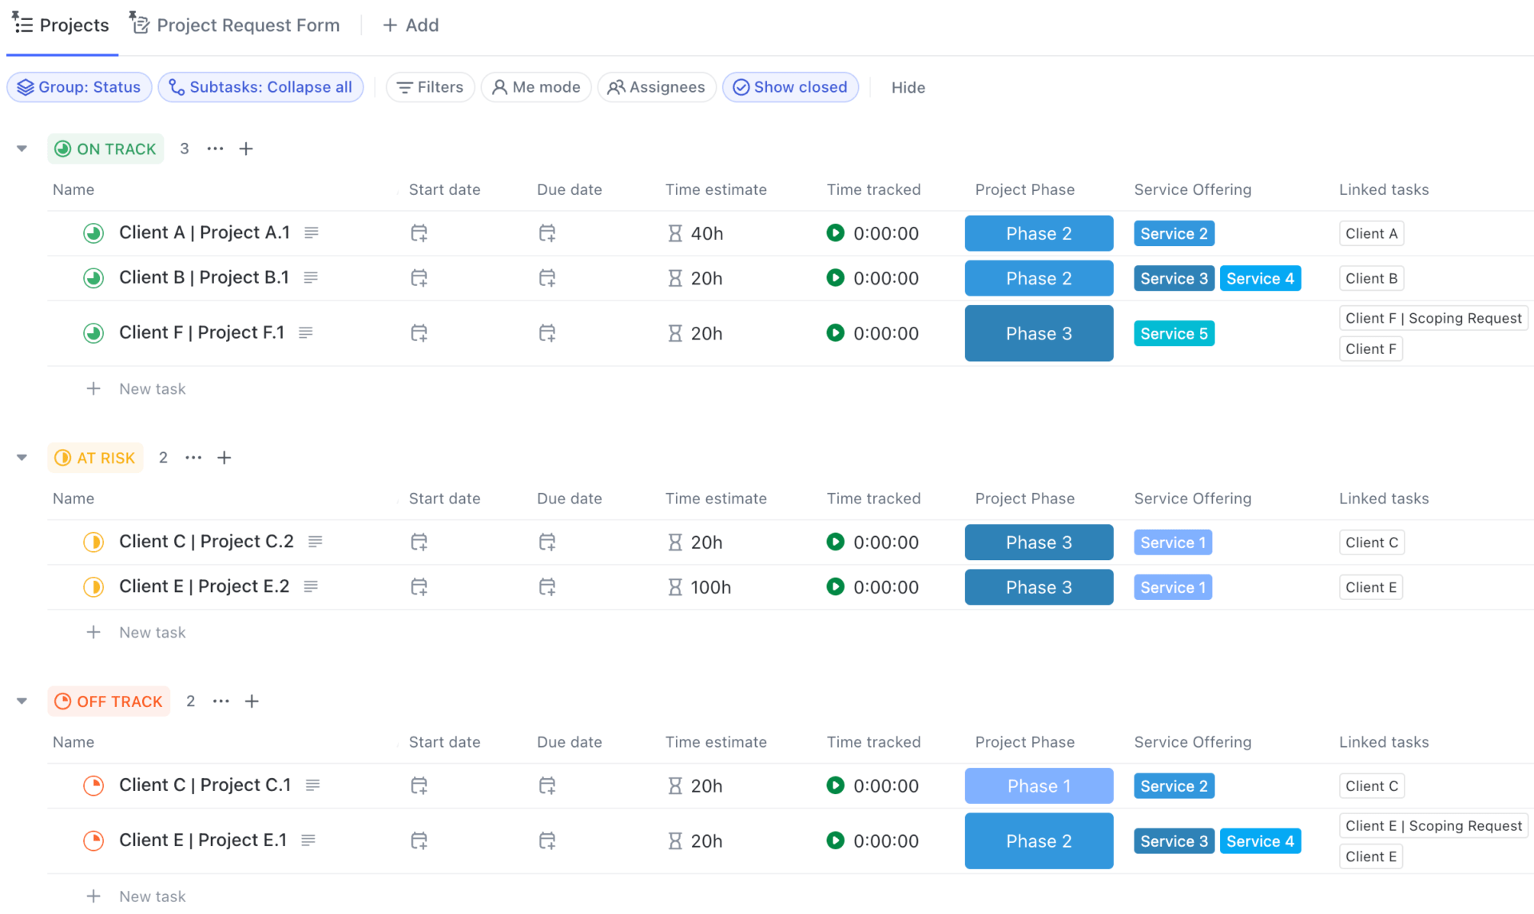Switch to the Projects tab
The width and height of the screenshot is (1534, 914).
pyautogui.click(x=61, y=26)
